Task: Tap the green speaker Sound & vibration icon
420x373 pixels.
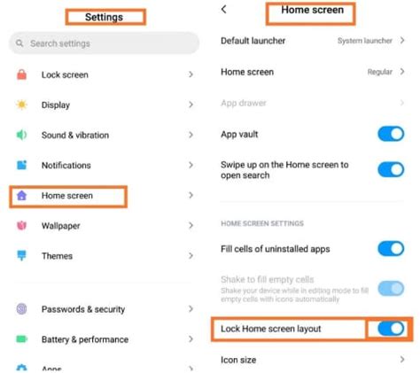Action: [x=21, y=135]
